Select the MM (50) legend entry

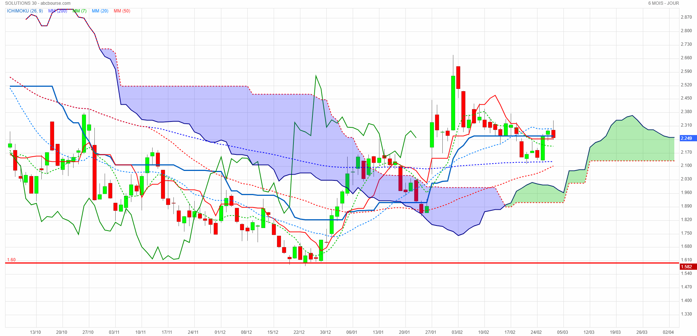[122, 11]
